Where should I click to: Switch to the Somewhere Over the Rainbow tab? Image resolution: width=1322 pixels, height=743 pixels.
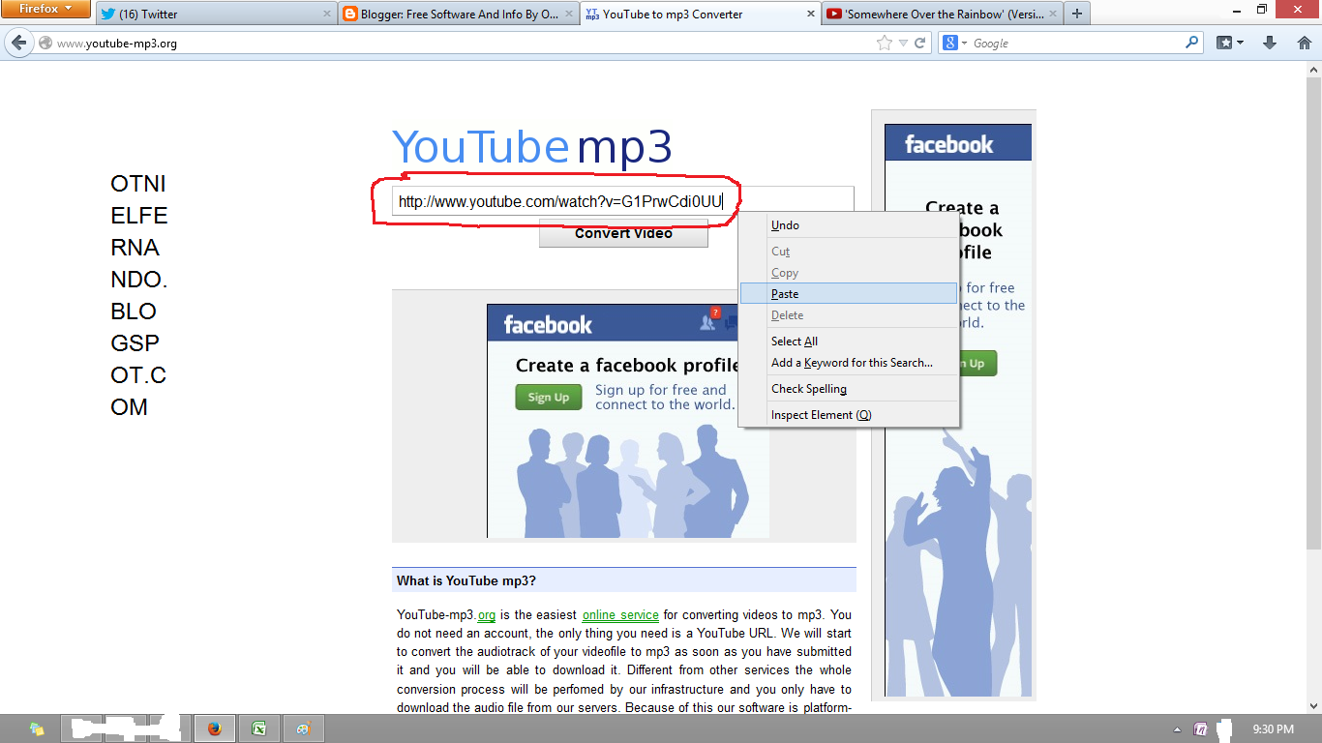942,14
